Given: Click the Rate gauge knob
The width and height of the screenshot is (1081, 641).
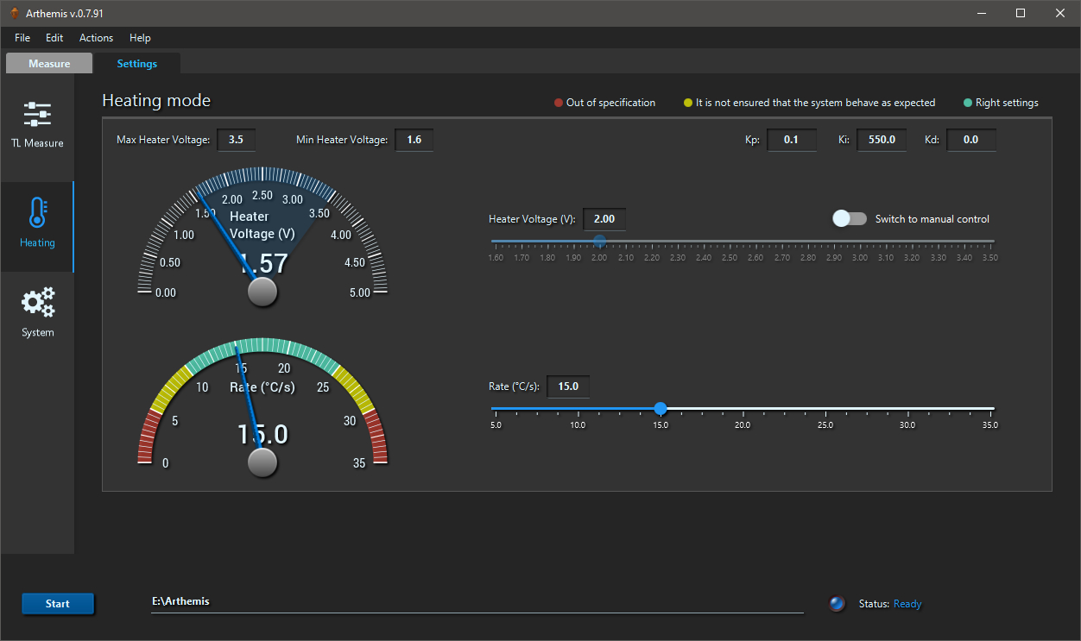Looking at the screenshot, I should 262,463.
